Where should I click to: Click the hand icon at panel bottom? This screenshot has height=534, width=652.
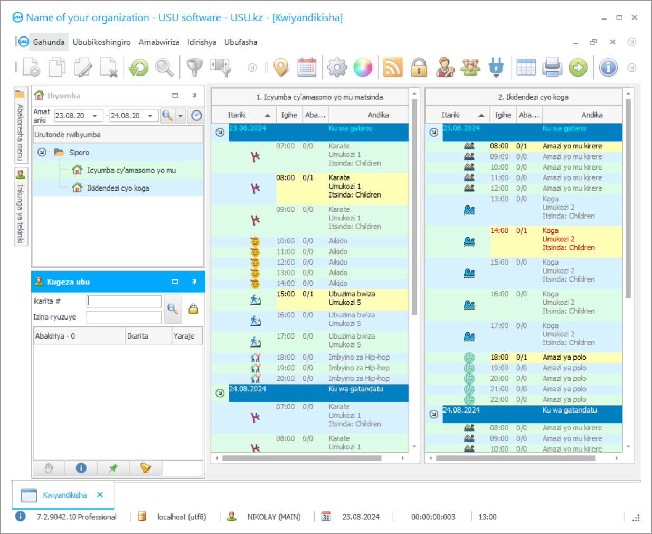(x=49, y=468)
